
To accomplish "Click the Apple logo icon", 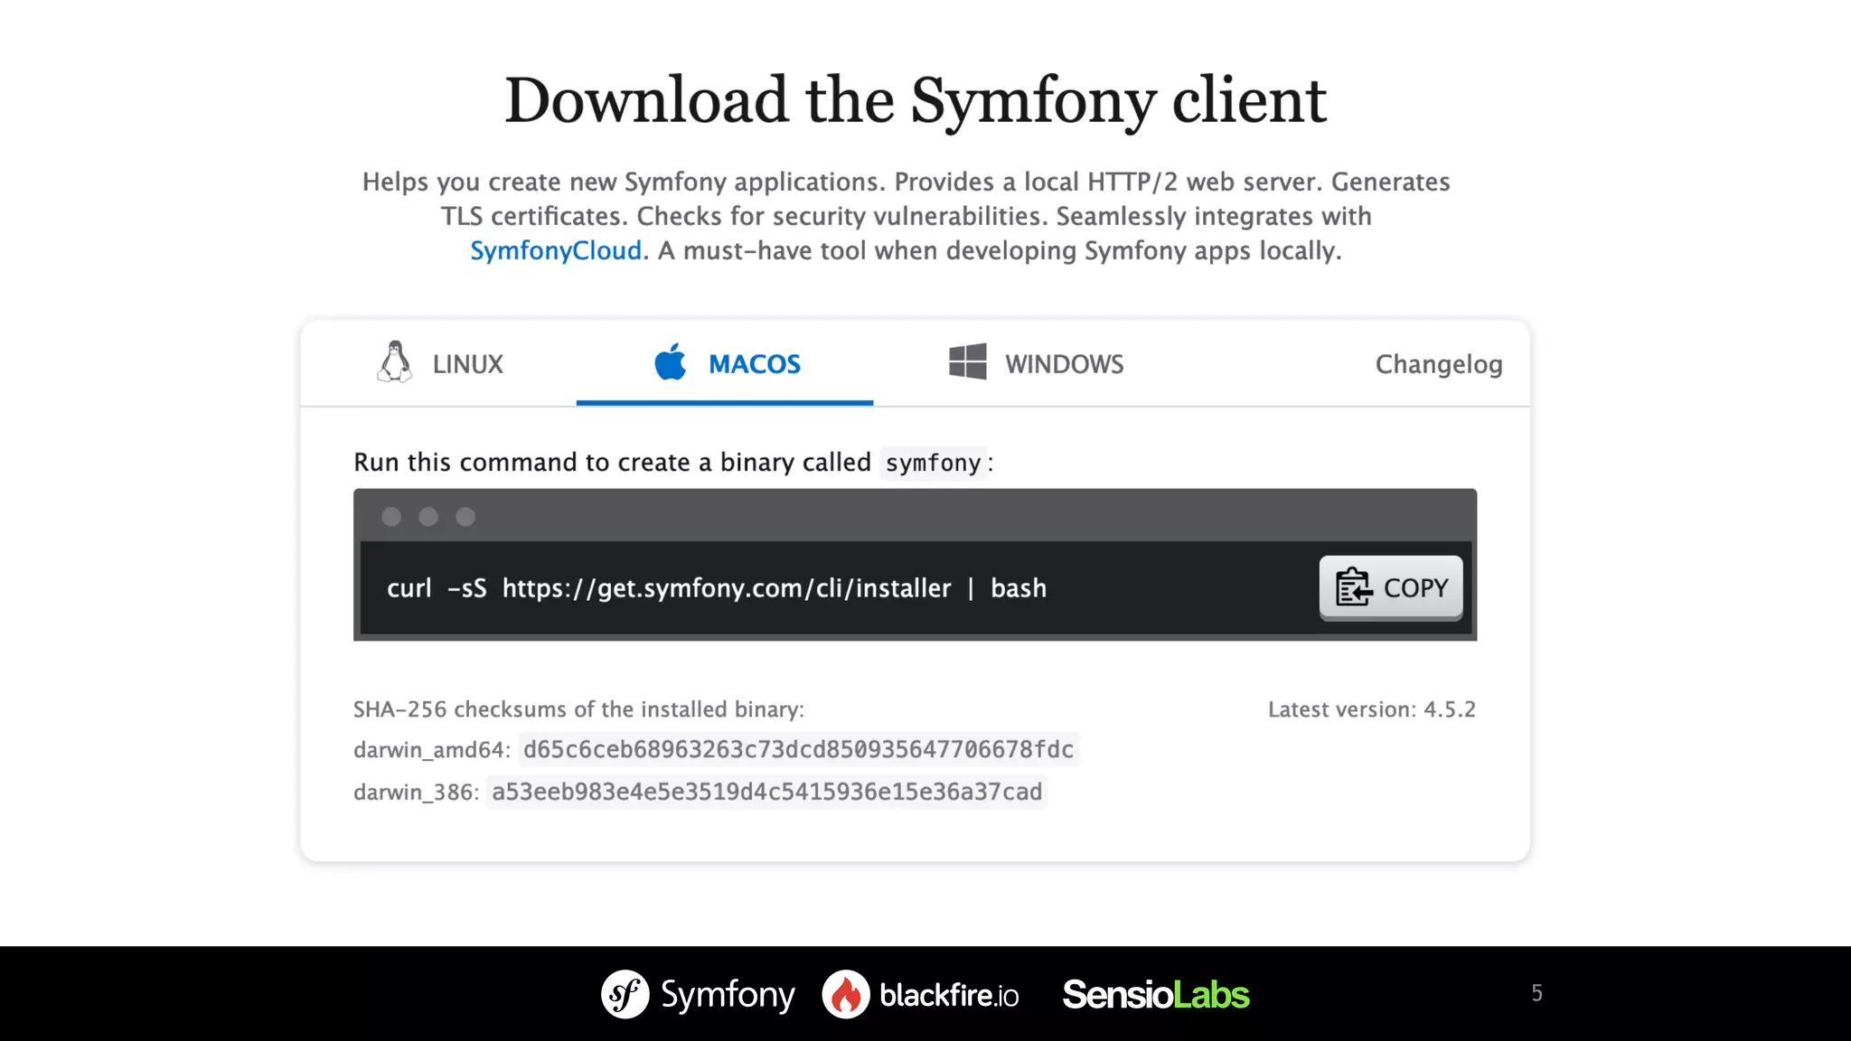I will coord(671,362).
